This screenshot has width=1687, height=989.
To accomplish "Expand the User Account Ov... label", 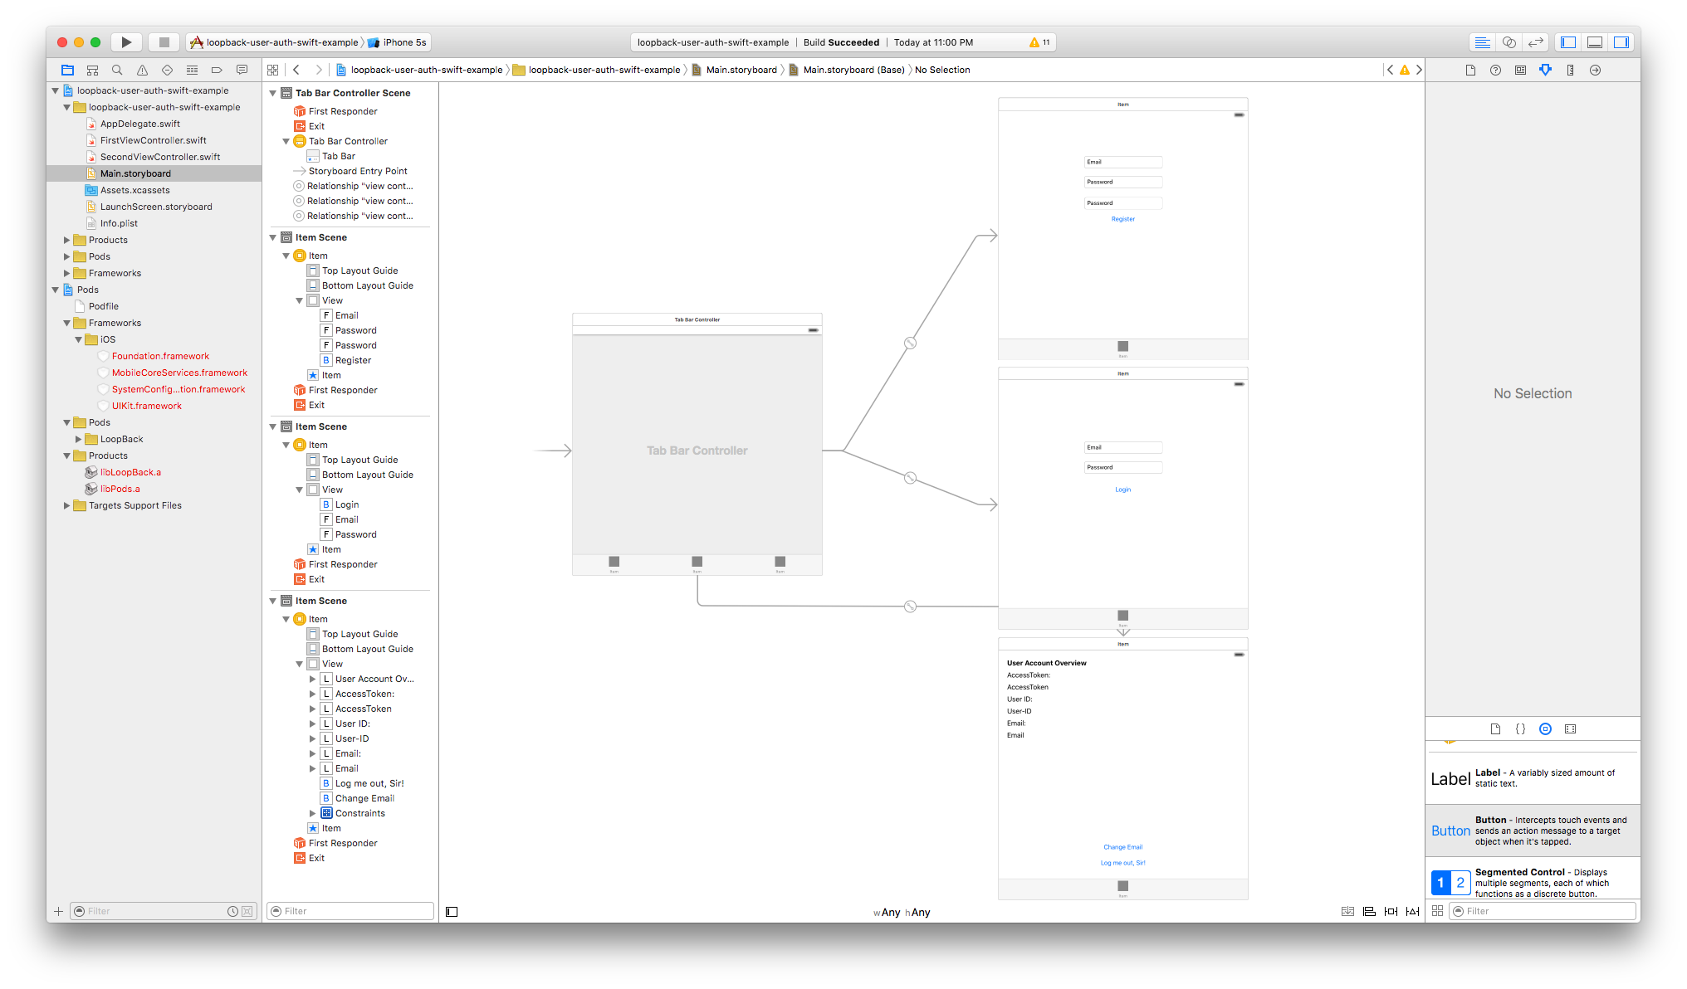I will point(313,680).
